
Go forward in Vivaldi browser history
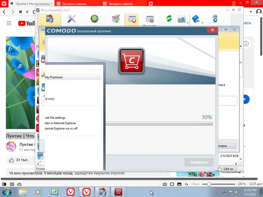(13, 12)
